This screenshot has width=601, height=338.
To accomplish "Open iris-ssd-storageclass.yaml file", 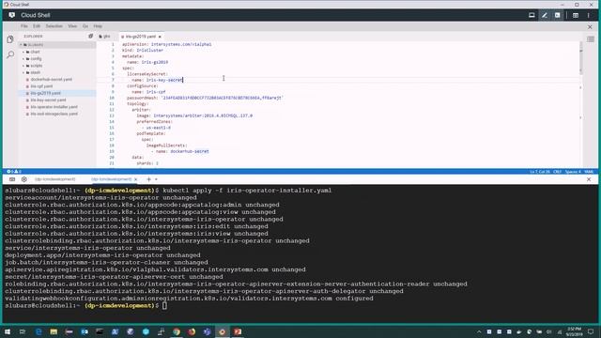I will (x=54, y=114).
